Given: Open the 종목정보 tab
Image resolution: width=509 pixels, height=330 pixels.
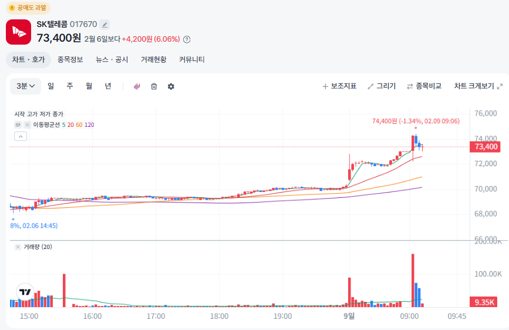Looking at the screenshot, I should [70, 60].
